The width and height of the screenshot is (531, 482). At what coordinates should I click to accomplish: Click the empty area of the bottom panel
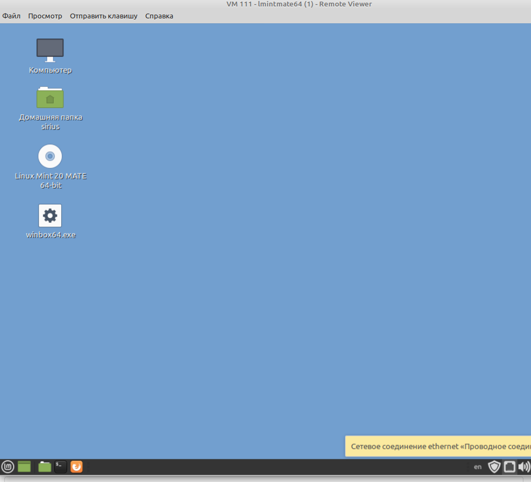point(271,466)
